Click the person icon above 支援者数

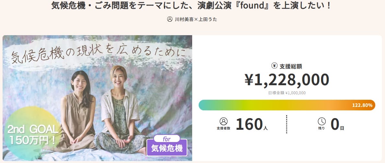click(x=224, y=121)
